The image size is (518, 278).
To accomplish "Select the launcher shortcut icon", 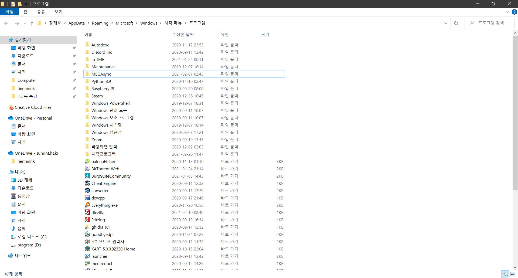I will [x=87, y=256].
